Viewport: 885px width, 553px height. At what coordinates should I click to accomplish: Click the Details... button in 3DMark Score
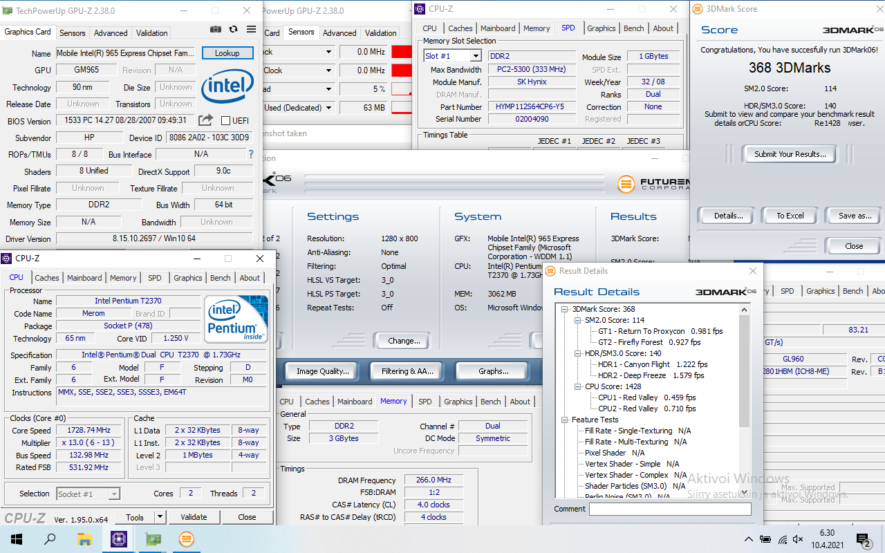(728, 216)
